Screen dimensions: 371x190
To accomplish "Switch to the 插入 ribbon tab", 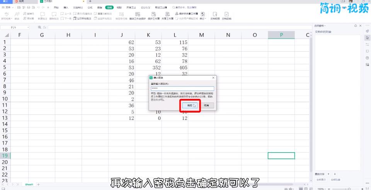I will [66, 7].
